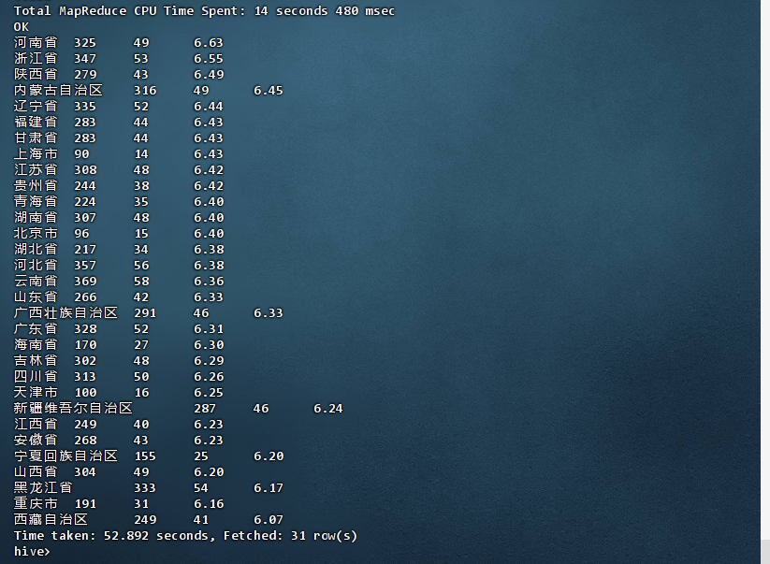Click value 100 in 天津市 row
The height and width of the screenshot is (564, 770).
[85, 392]
